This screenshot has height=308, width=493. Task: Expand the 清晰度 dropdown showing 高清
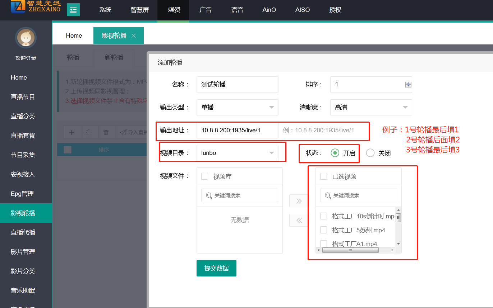point(371,107)
